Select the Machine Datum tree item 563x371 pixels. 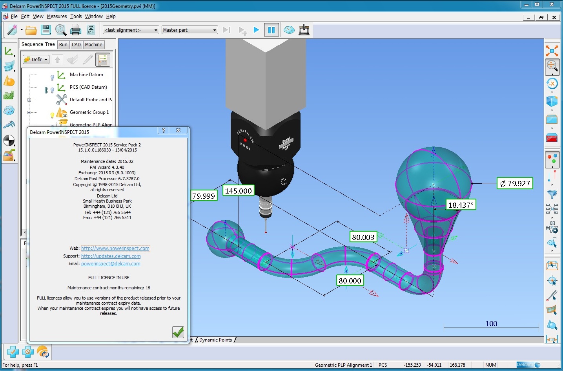tap(86, 75)
